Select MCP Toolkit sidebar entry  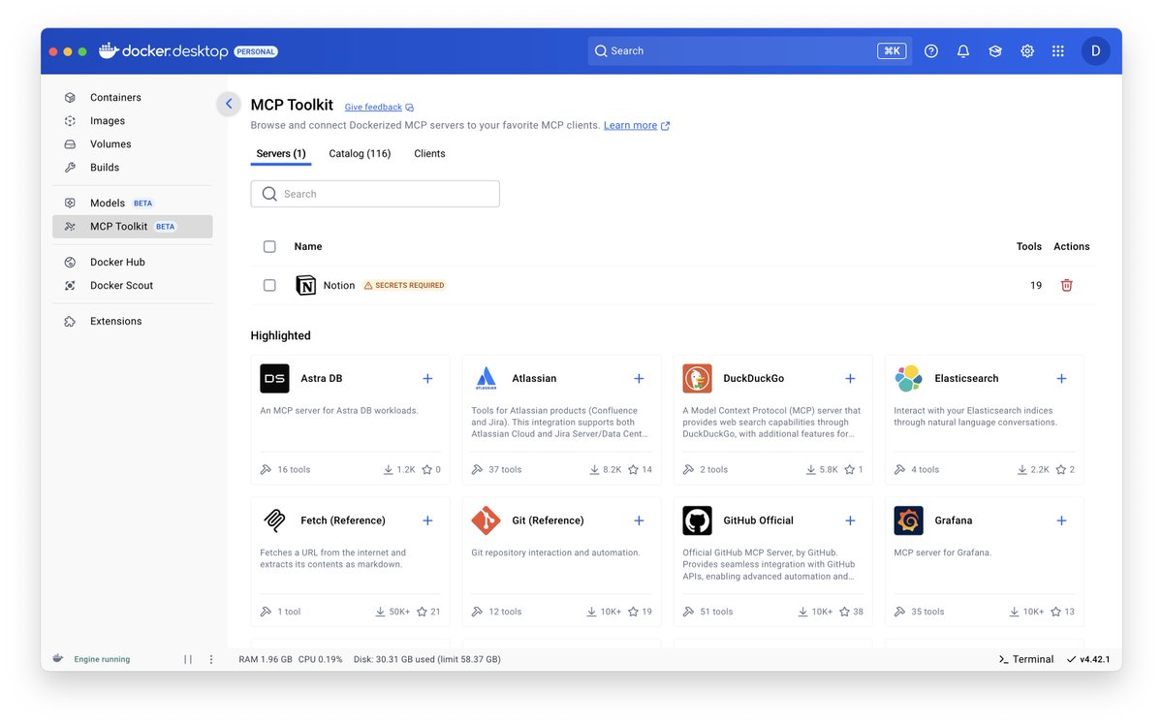[x=132, y=226]
